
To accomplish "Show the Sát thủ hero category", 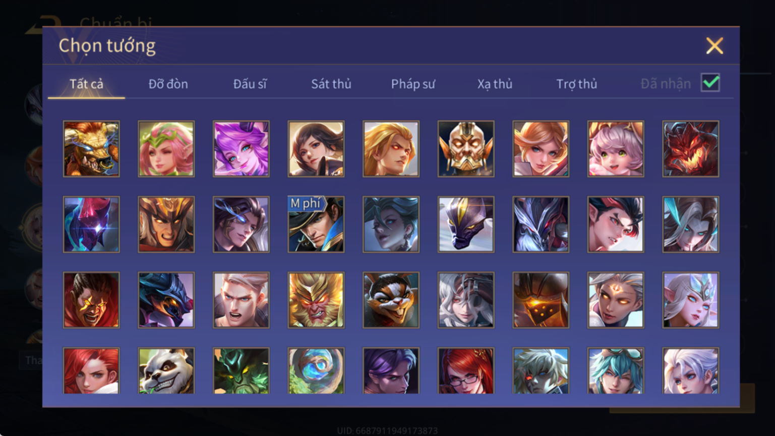I will [x=331, y=84].
